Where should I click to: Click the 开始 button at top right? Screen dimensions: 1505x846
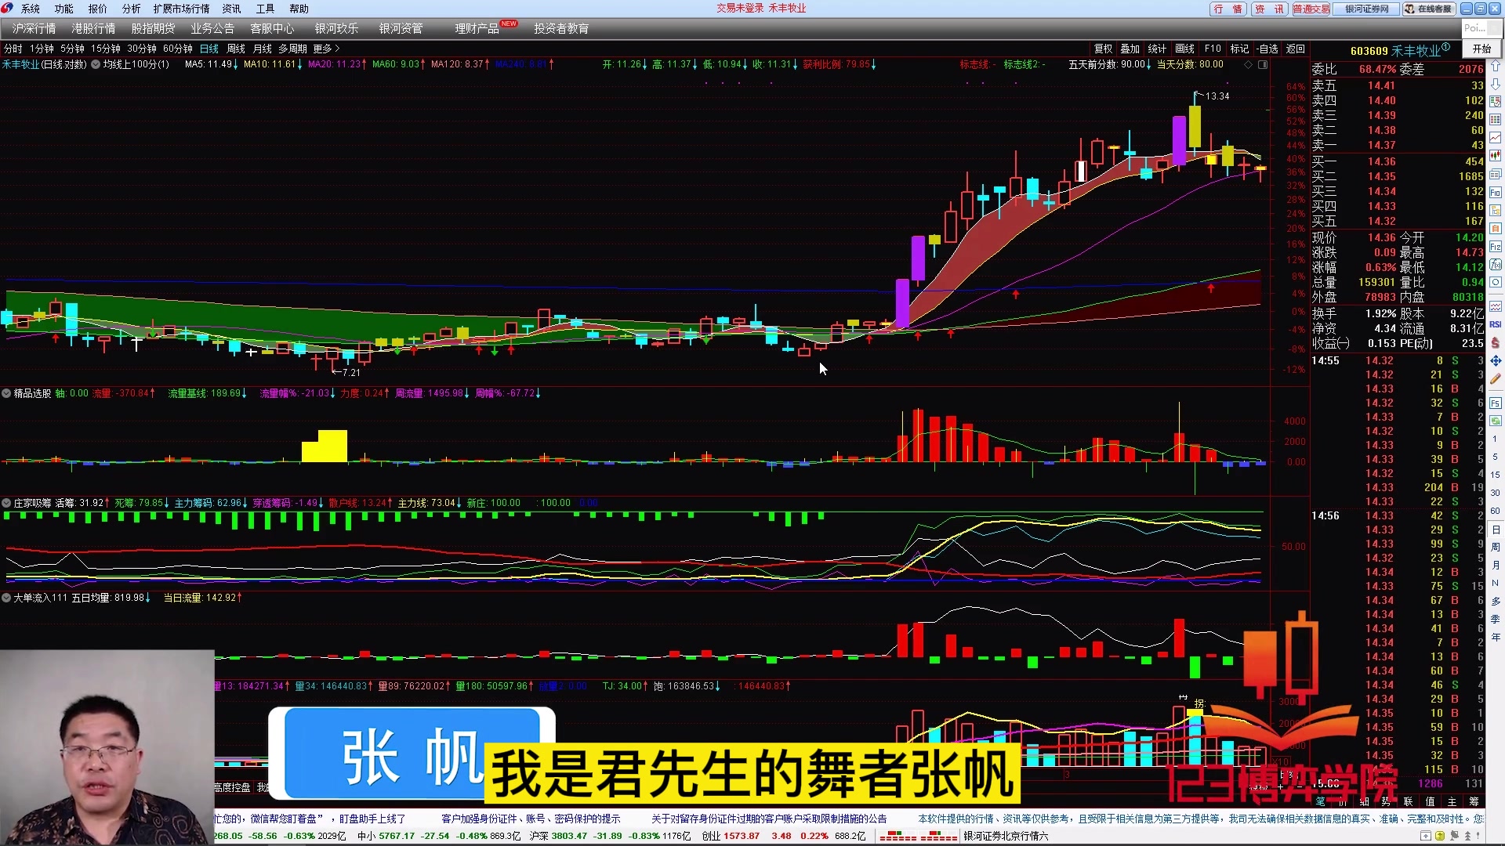(1481, 49)
